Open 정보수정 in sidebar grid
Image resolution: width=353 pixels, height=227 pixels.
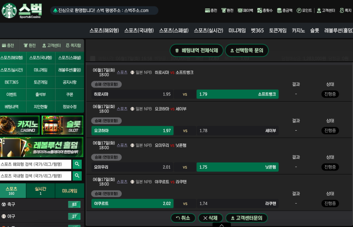[x=70, y=106]
